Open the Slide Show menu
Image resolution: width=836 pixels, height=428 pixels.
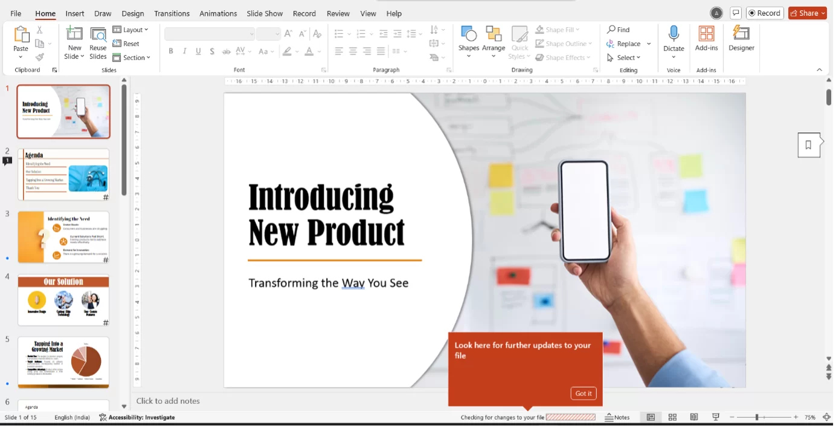pos(265,13)
